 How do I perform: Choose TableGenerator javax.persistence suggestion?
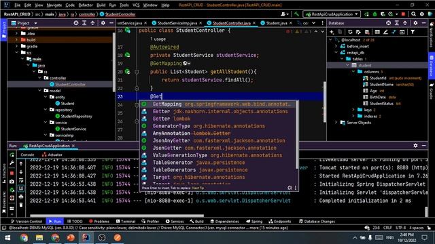pyautogui.click(x=218, y=163)
